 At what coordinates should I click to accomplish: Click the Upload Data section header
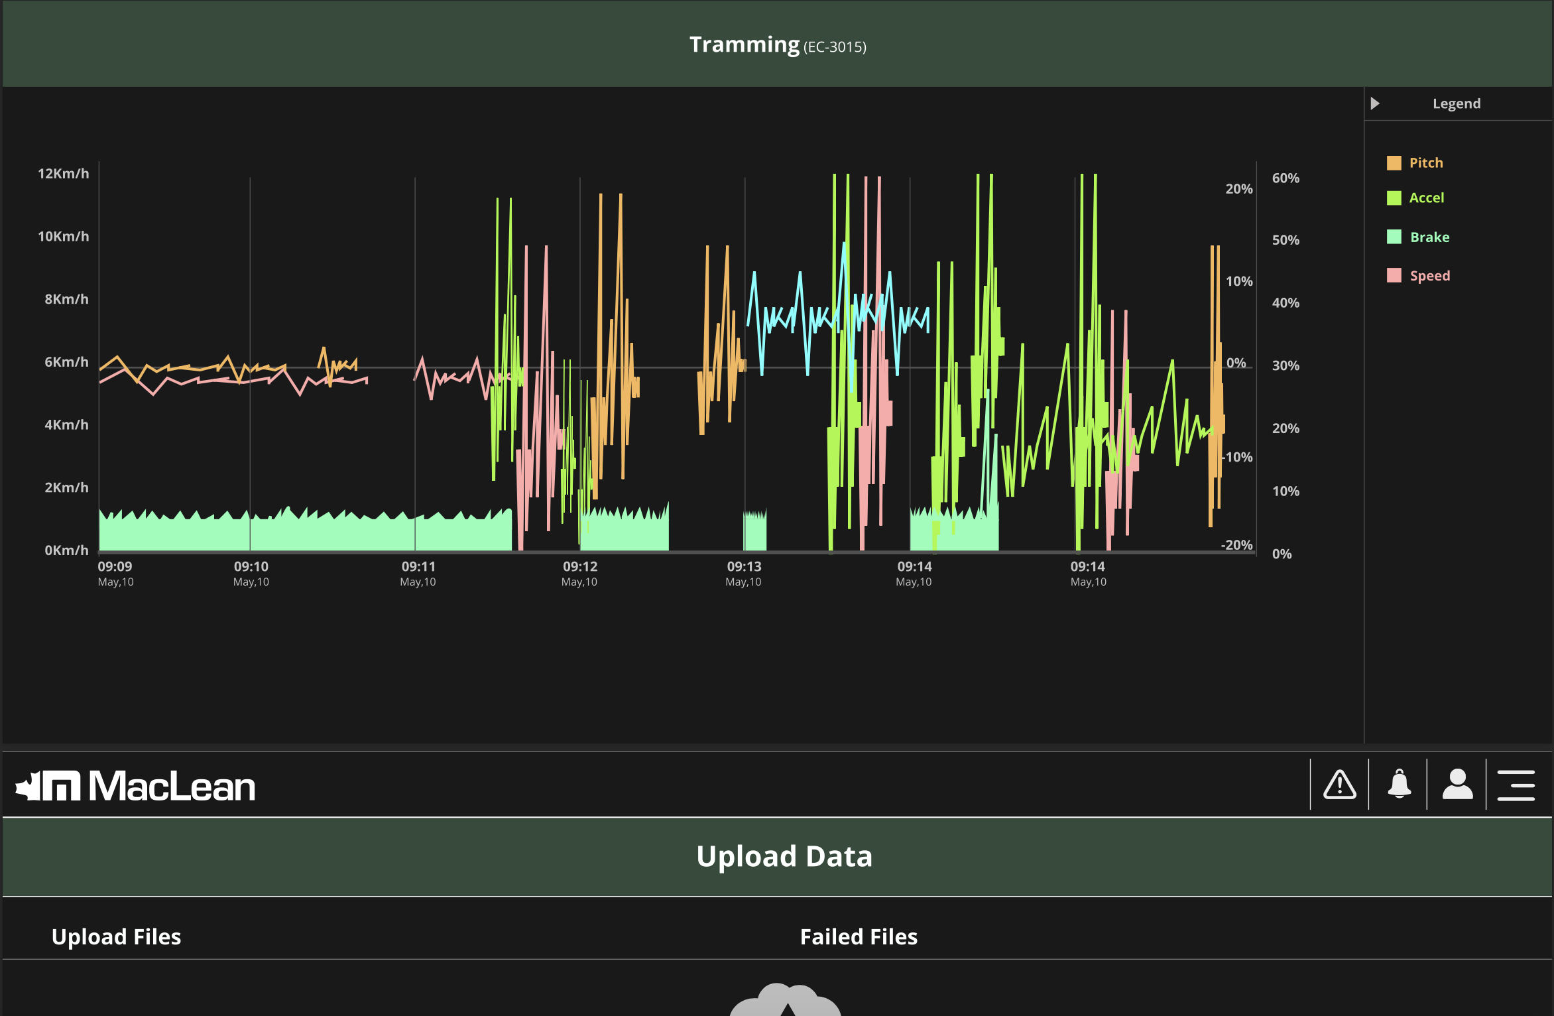click(x=784, y=856)
